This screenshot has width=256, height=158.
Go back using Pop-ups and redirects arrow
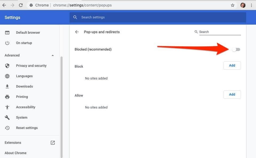click(77, 32)
